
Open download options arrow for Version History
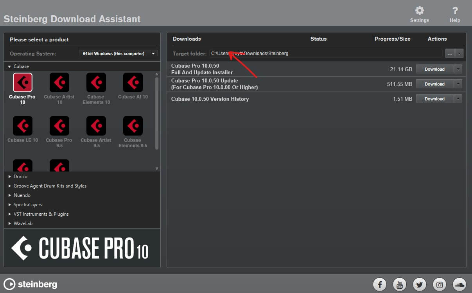458,99
